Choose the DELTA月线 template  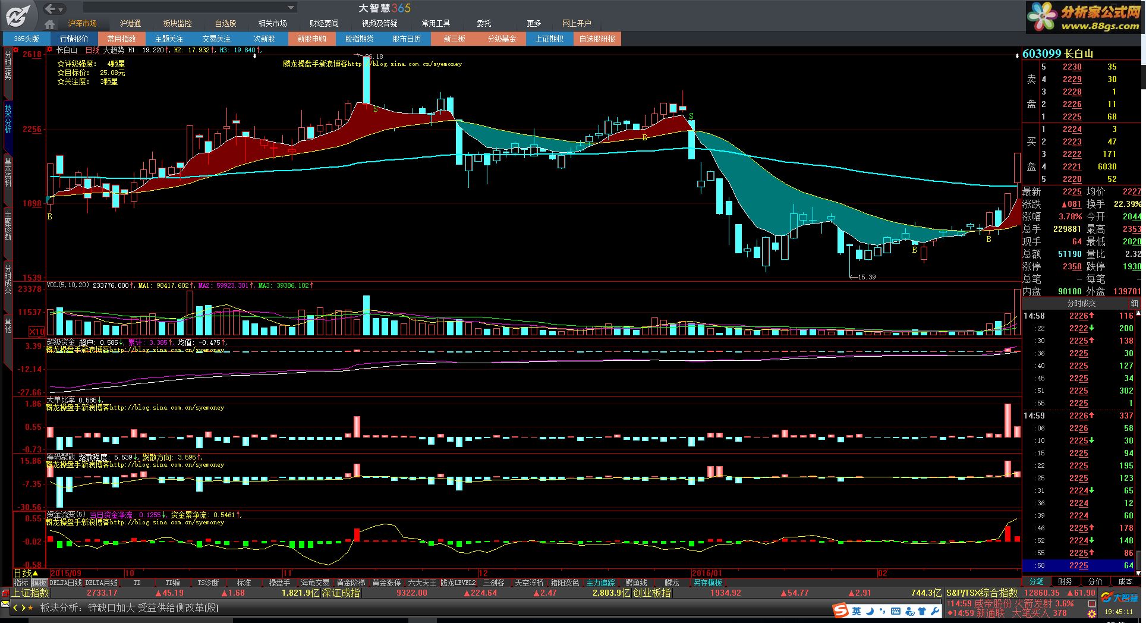point(102,583)
